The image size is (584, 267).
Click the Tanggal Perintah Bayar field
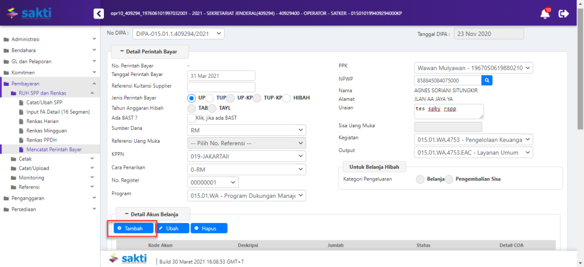[x=221, y=75]
